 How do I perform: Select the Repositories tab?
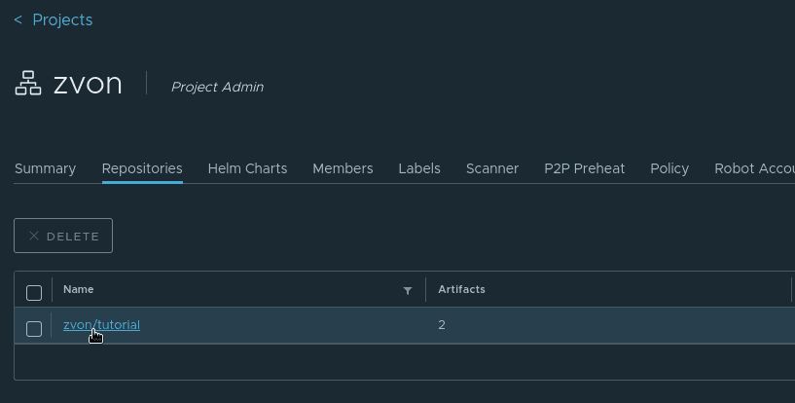click(142, 168)
